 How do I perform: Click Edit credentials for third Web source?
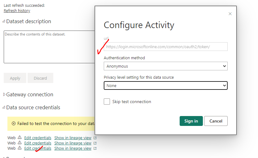tap(38, 148)
